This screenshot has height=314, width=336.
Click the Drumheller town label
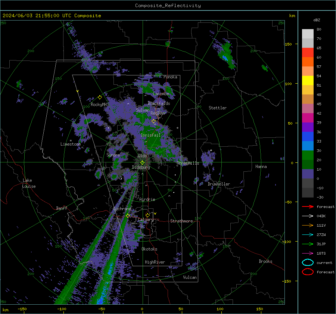click(x=218, y=184)
